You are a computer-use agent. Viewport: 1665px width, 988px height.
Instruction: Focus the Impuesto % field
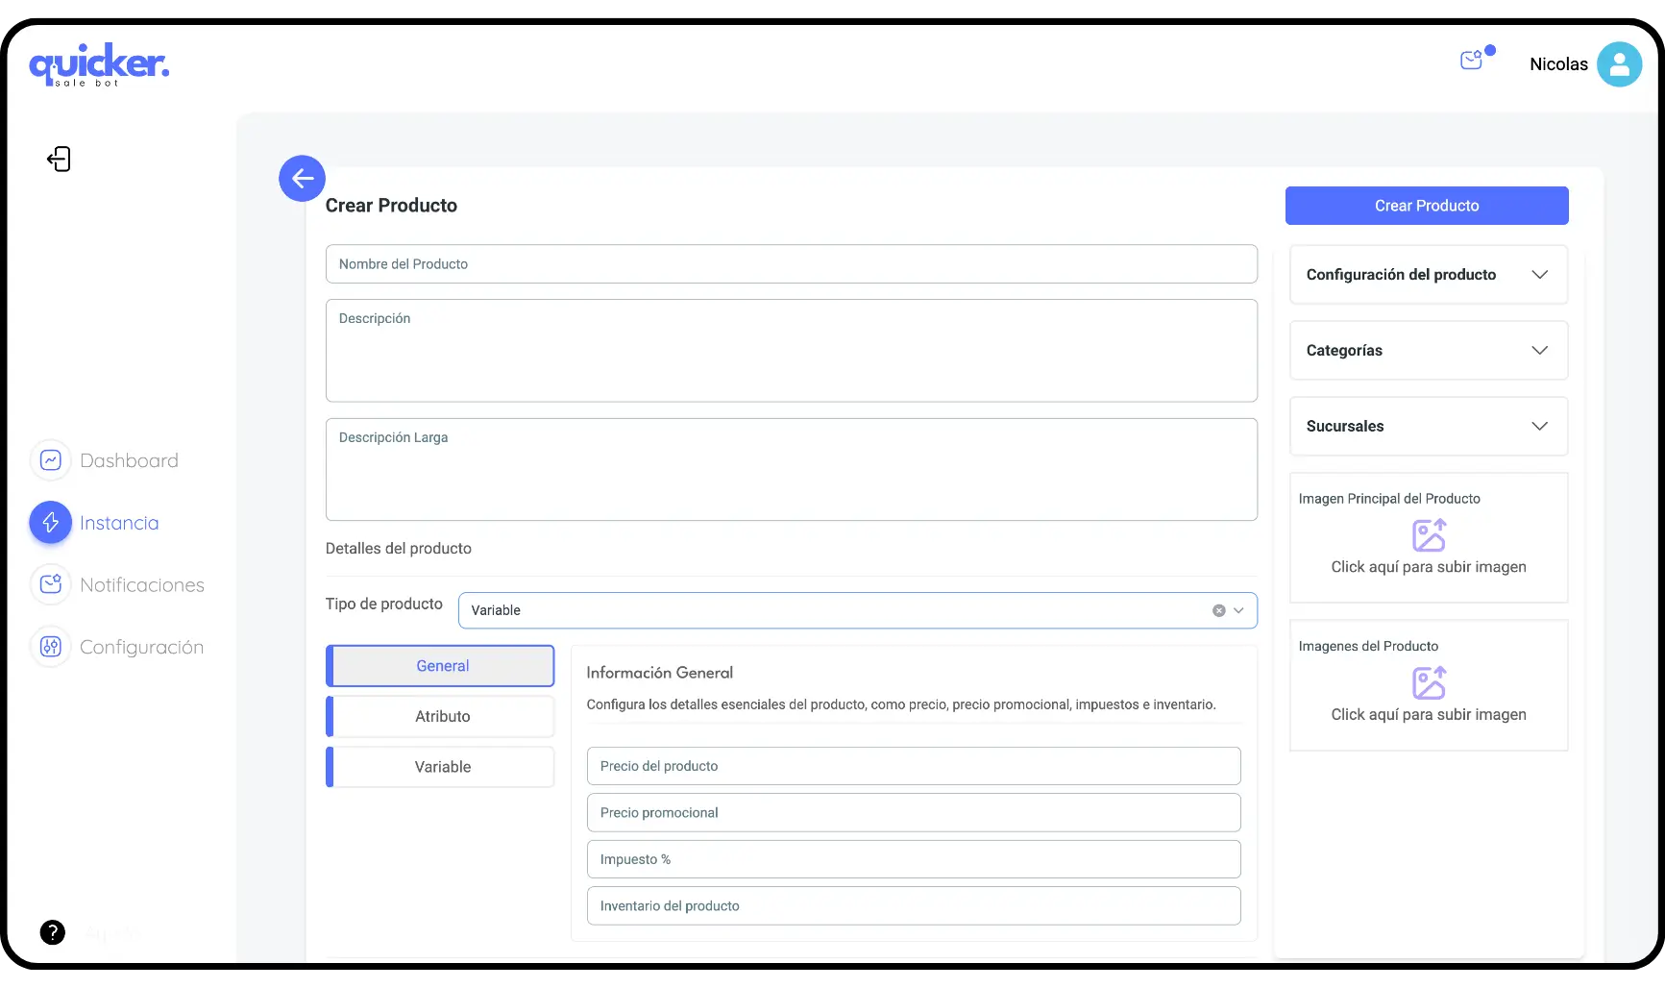914,859
